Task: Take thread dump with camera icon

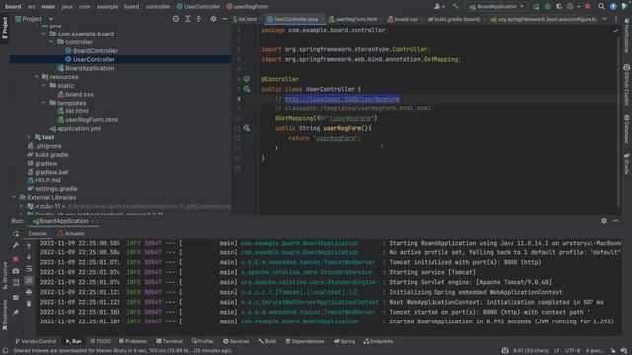Action: point(16,271)
